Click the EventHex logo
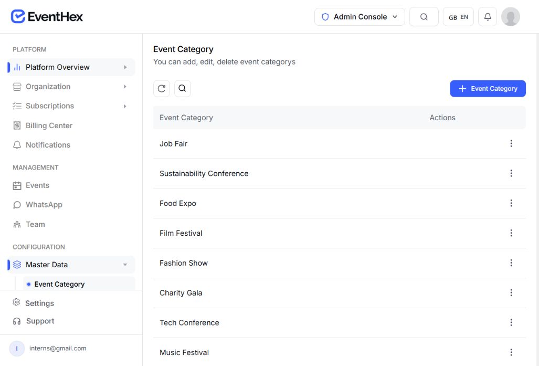 pos(47,16)
